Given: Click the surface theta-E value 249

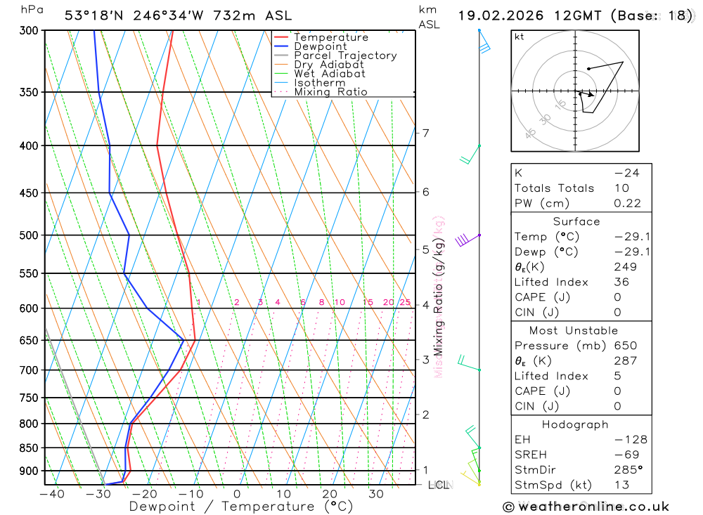Looking at the screenshot, I should click(626, 267).
